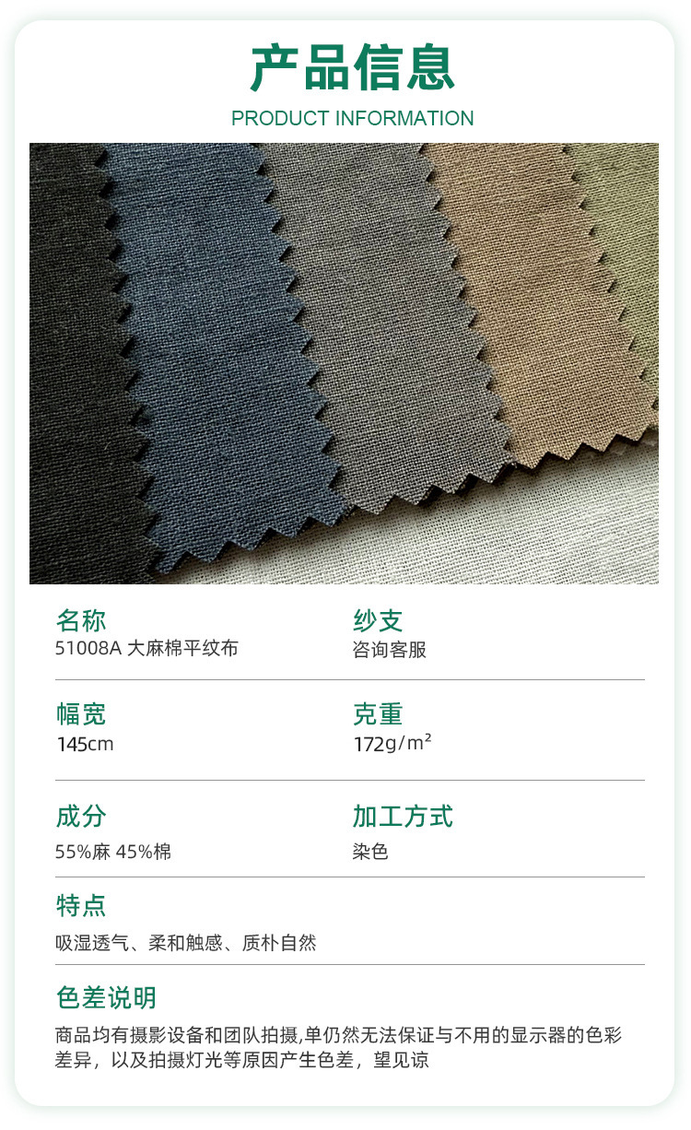Click the 幅宽 label
This screenshot has width=691, height=1130.
(81, 713)
